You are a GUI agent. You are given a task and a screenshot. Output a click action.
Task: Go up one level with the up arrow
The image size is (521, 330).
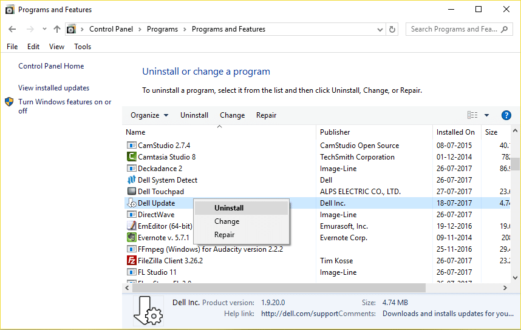57,29
